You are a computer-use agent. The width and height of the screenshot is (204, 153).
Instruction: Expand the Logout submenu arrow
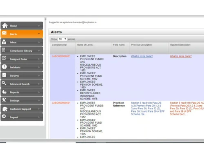(39, 117)
